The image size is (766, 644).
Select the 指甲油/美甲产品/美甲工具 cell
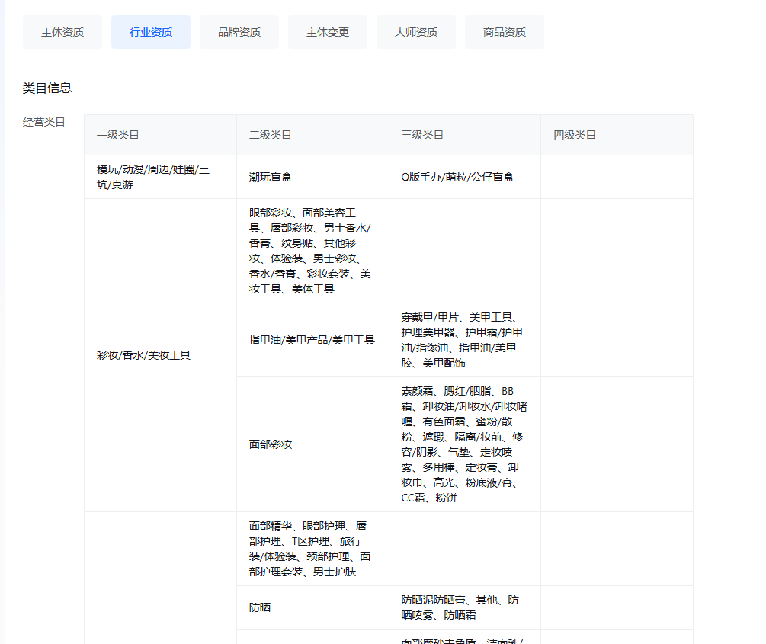312,340
